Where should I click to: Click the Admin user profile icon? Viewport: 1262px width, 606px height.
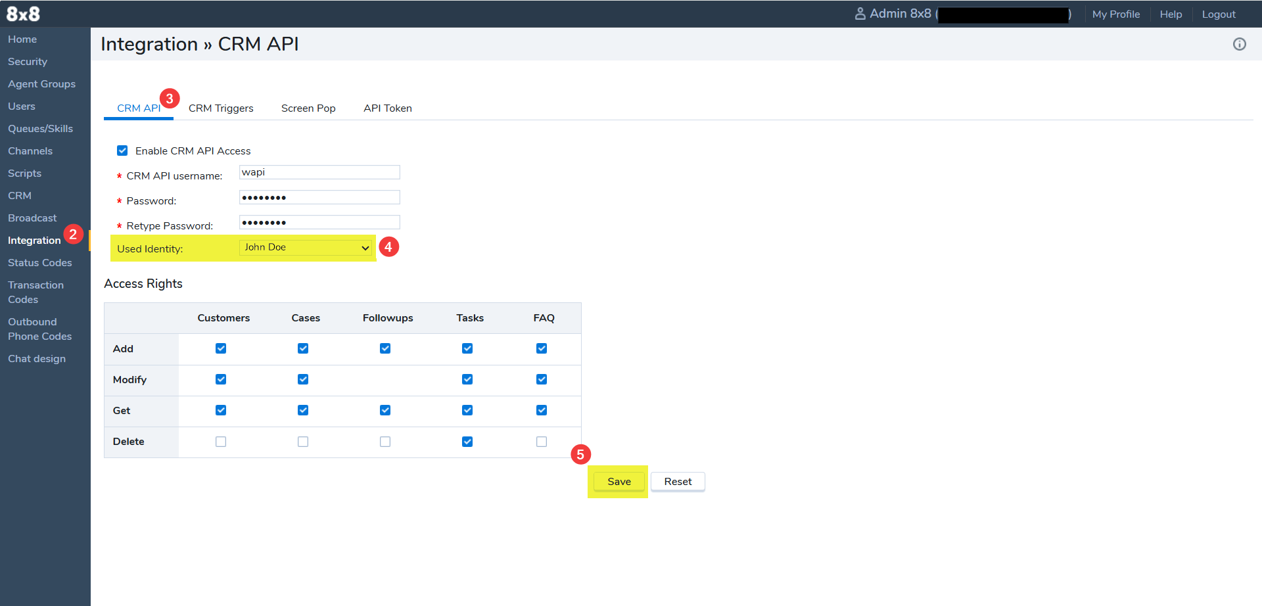coord(860,14)
